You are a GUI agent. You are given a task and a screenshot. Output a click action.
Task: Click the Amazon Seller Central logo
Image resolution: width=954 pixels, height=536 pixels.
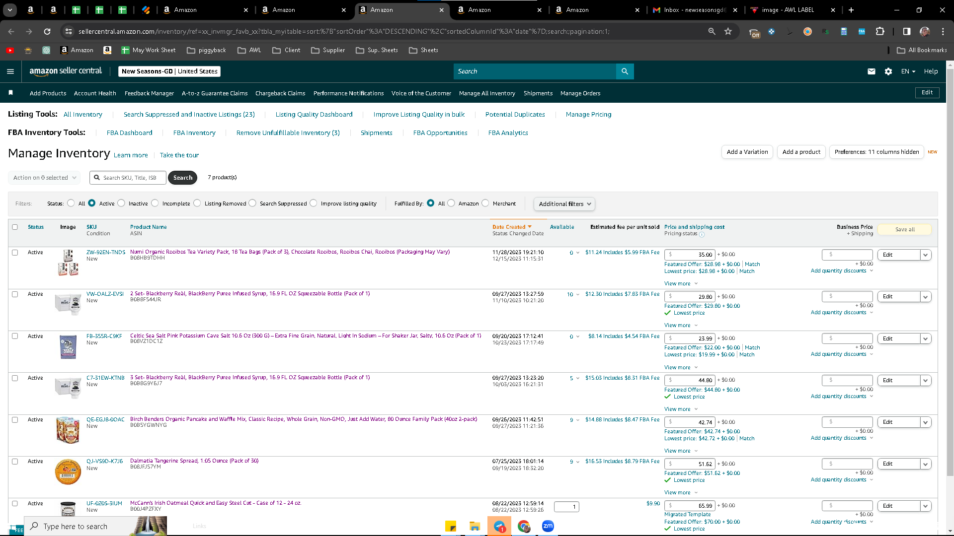66,71
